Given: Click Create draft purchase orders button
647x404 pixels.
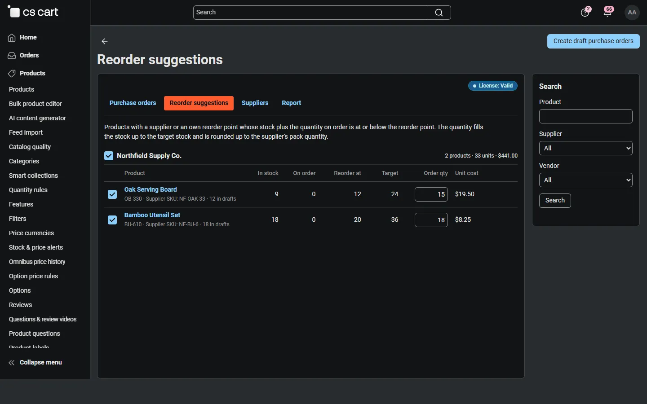Looking at the screenshot, I should tap(593, 41).
